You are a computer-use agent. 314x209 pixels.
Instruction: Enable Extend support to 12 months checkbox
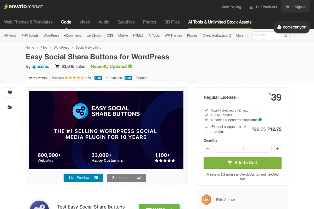pyautogui.click(x=206, y=129)
